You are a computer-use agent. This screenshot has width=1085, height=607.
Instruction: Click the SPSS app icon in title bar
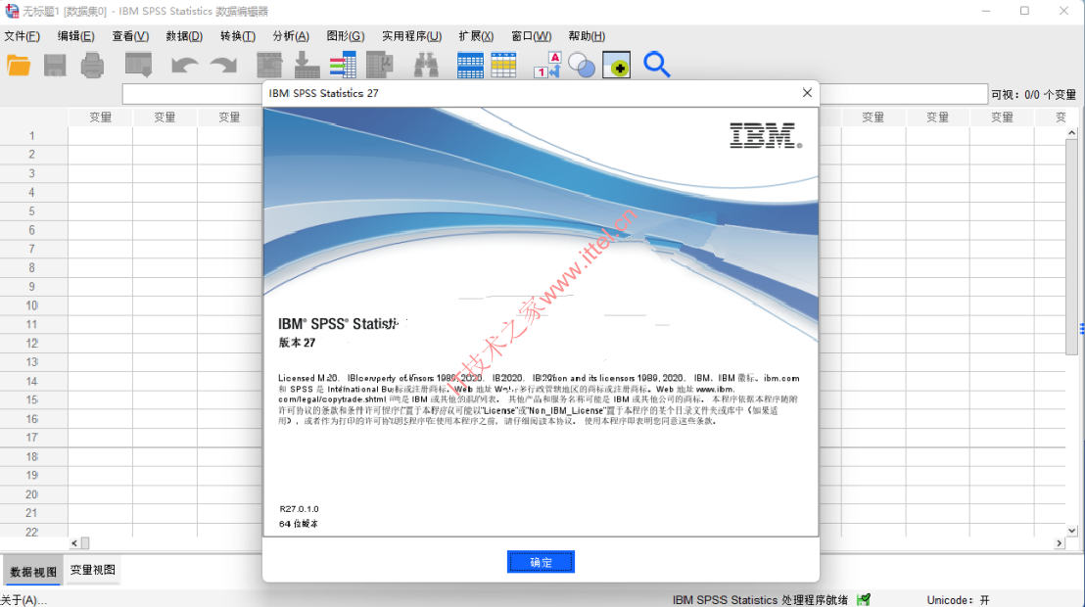tap(11, 11)
